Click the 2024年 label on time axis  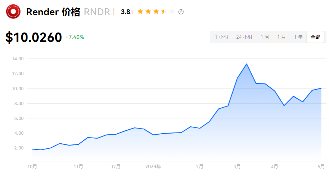tap(153, 167)
